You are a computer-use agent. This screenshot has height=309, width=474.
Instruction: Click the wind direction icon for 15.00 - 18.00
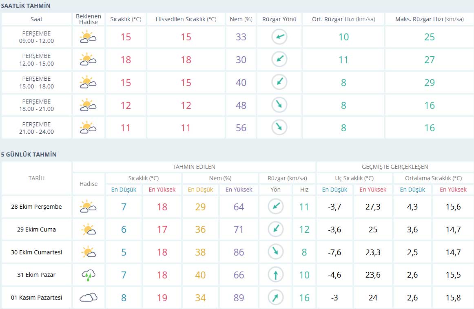tap(279, 82)
